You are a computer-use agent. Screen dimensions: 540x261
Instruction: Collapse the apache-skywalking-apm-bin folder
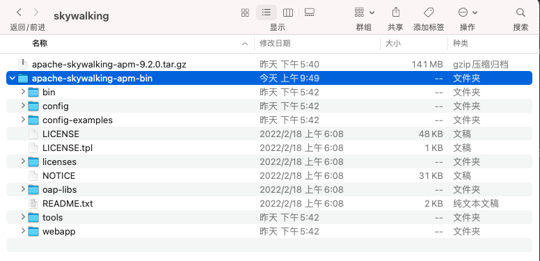click(x=13, y=78)
